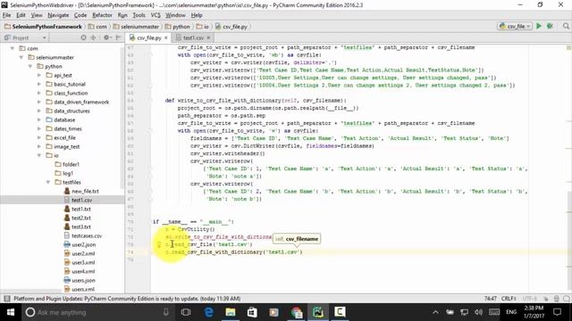Click SeleniumPythonFramework breadcrumb
The height and width of the screenshot is (321, 572).
(x=43, y=27)
